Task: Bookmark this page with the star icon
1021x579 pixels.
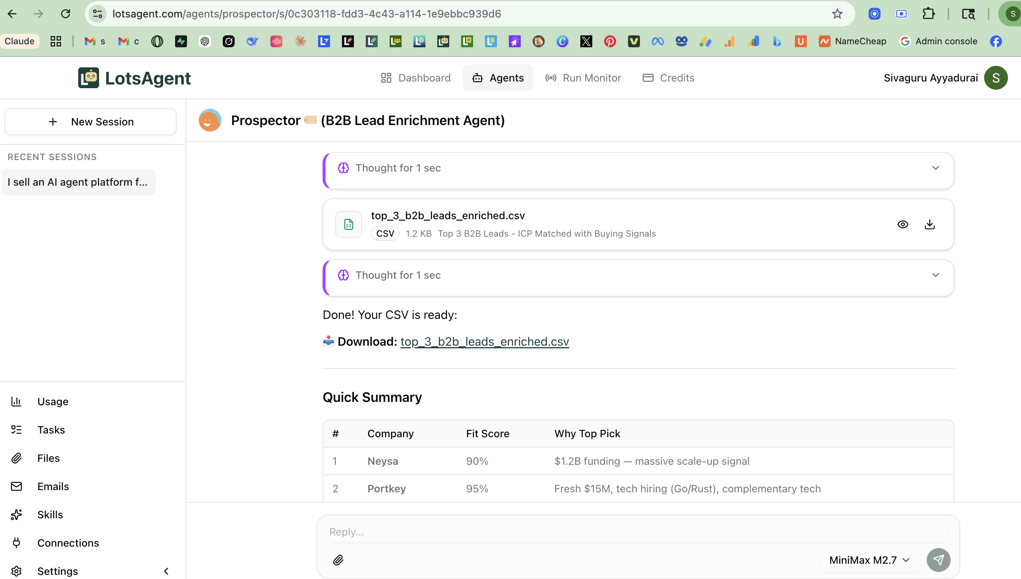Action: point(837,14)
